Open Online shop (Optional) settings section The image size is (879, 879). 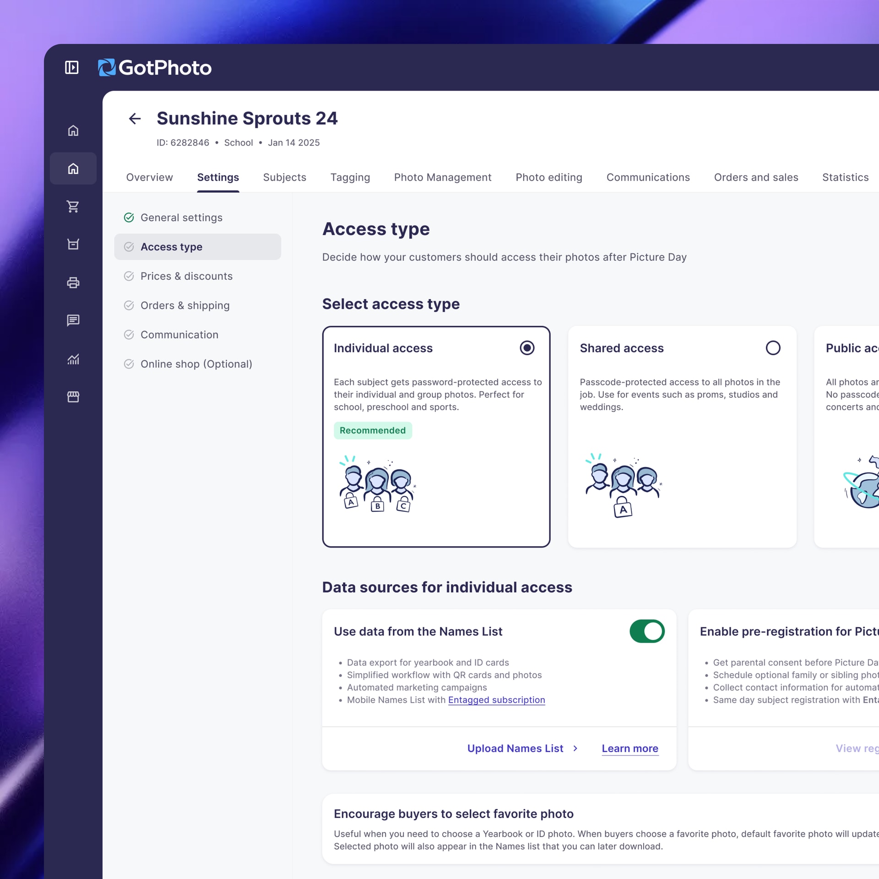[x=196, y=364]
